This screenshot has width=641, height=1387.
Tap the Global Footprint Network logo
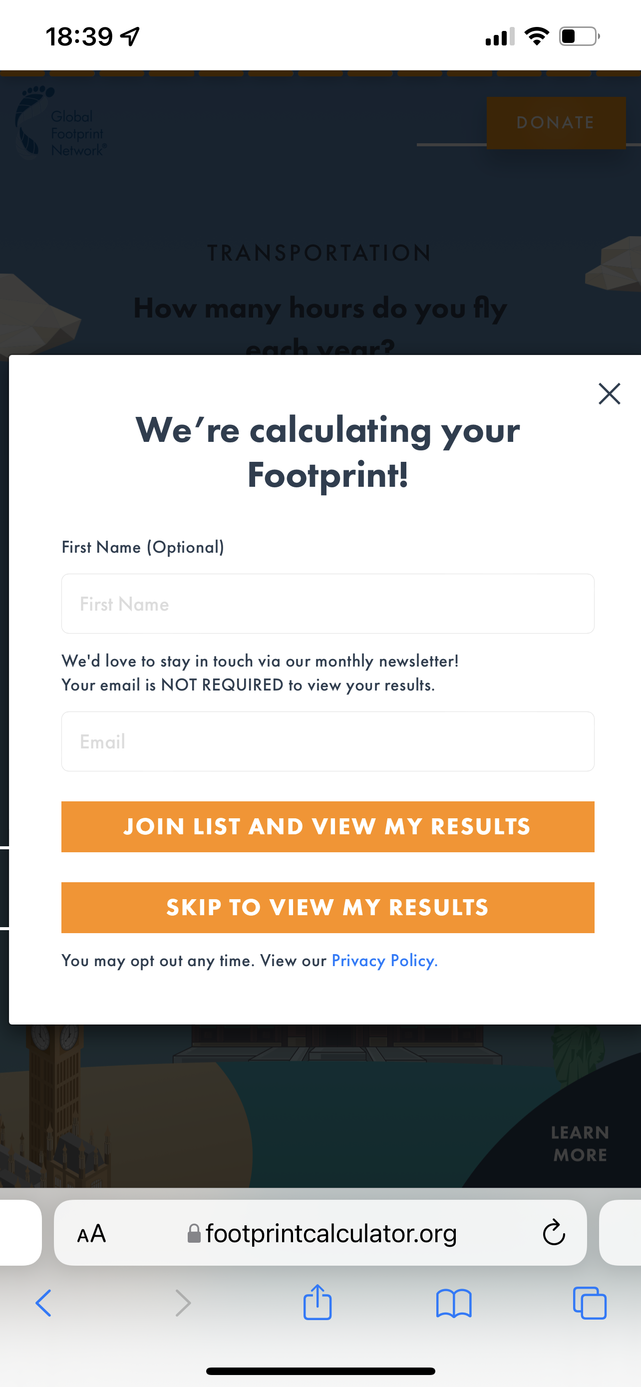pos(60,123)
